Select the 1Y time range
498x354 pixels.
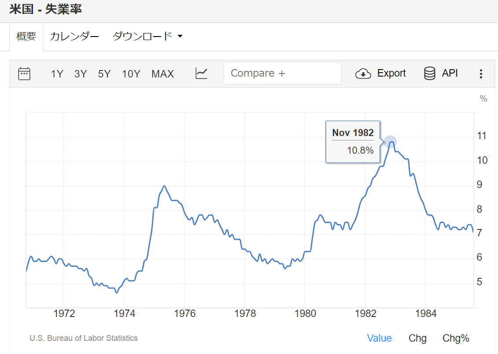coord(57,74)
